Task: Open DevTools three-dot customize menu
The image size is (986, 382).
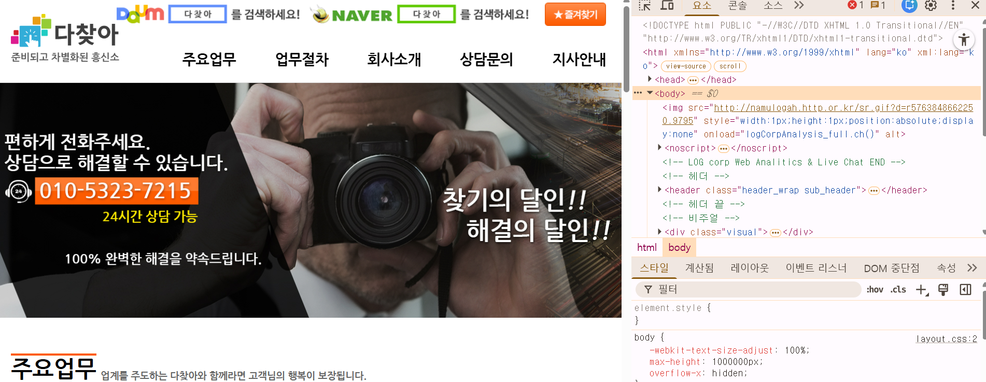Action: coord(953,5)
